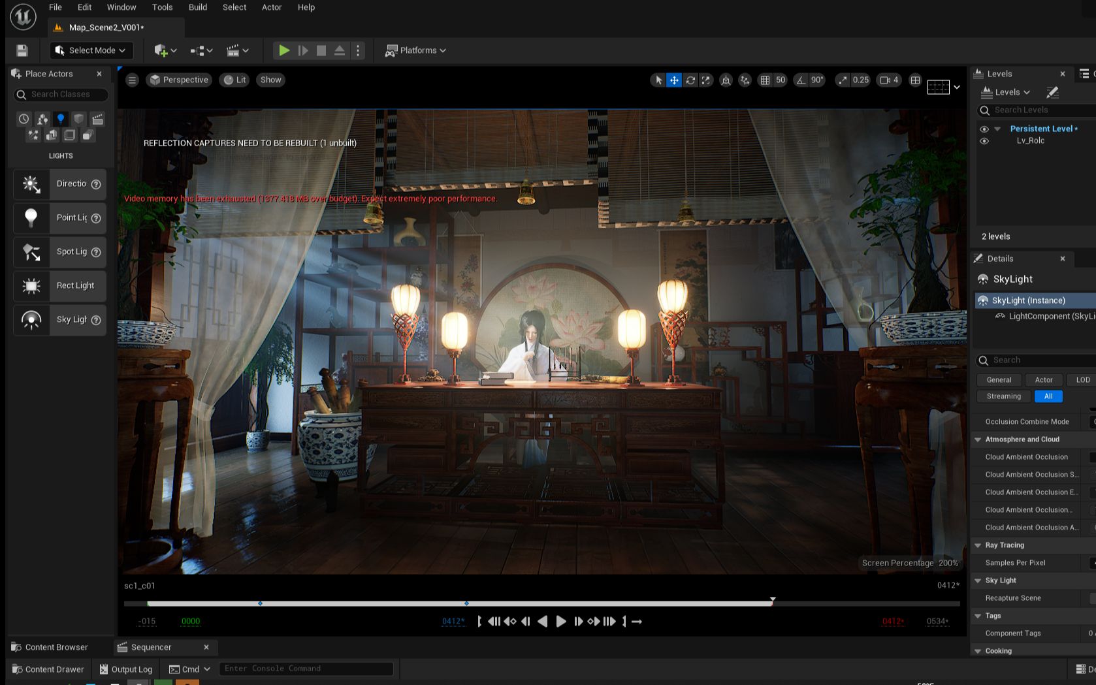Open the Cinematics category in Place Actors
This screenshot has width=1096, height=685.
(x=98, y=119)
